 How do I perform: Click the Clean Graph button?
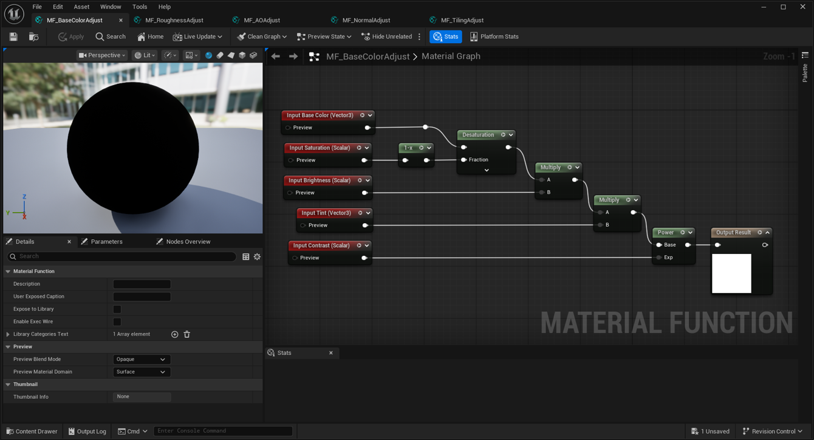(262, 37)
